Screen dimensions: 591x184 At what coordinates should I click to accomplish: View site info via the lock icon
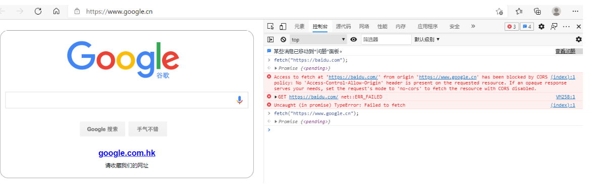pos(77,11)
